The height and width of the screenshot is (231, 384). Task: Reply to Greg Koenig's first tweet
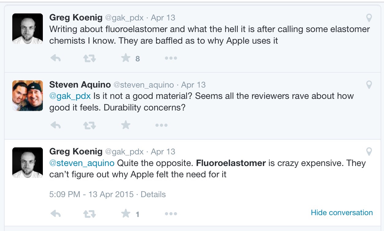tap(56, 58)
